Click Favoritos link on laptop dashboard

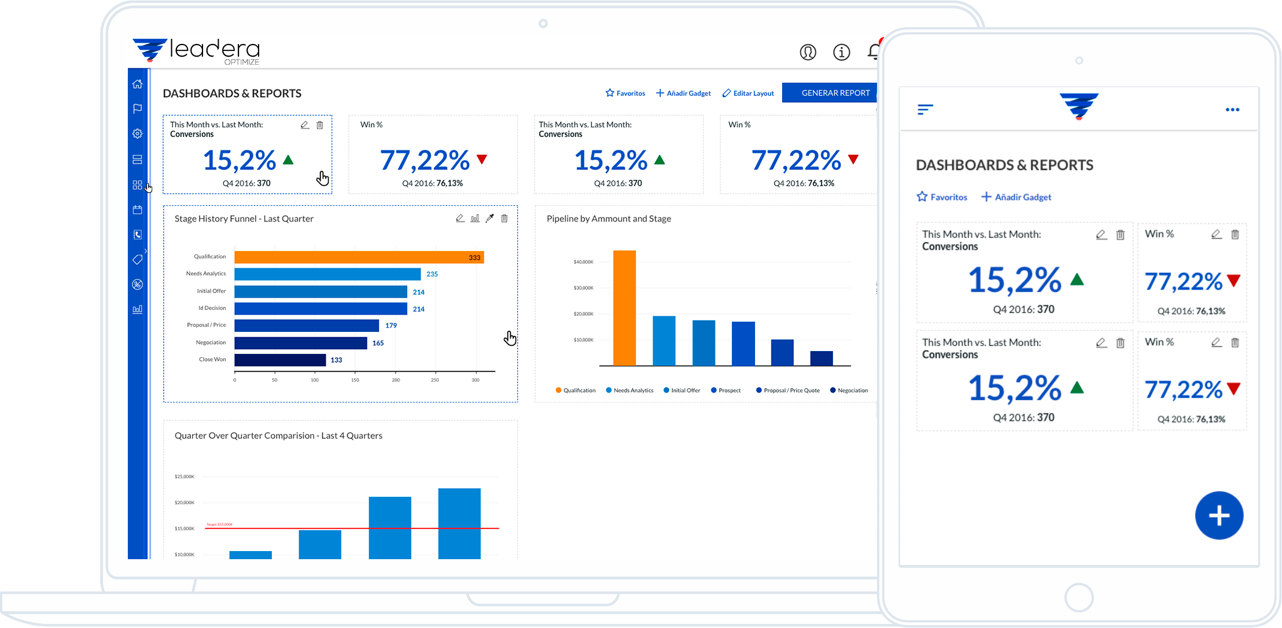[x=625, y=93]
